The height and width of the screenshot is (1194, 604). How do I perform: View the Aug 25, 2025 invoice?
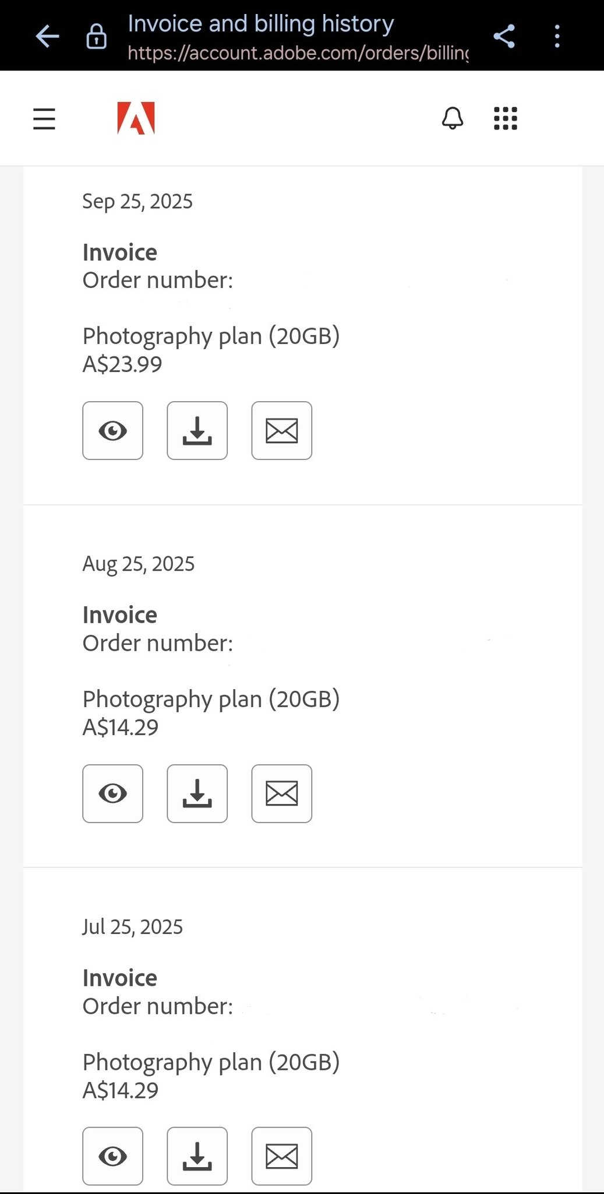[112, 793]
